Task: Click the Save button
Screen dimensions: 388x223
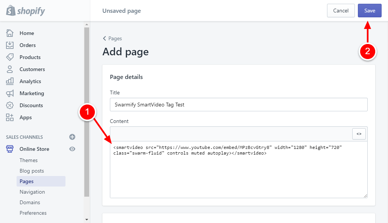Action: (x=370, y=11)
